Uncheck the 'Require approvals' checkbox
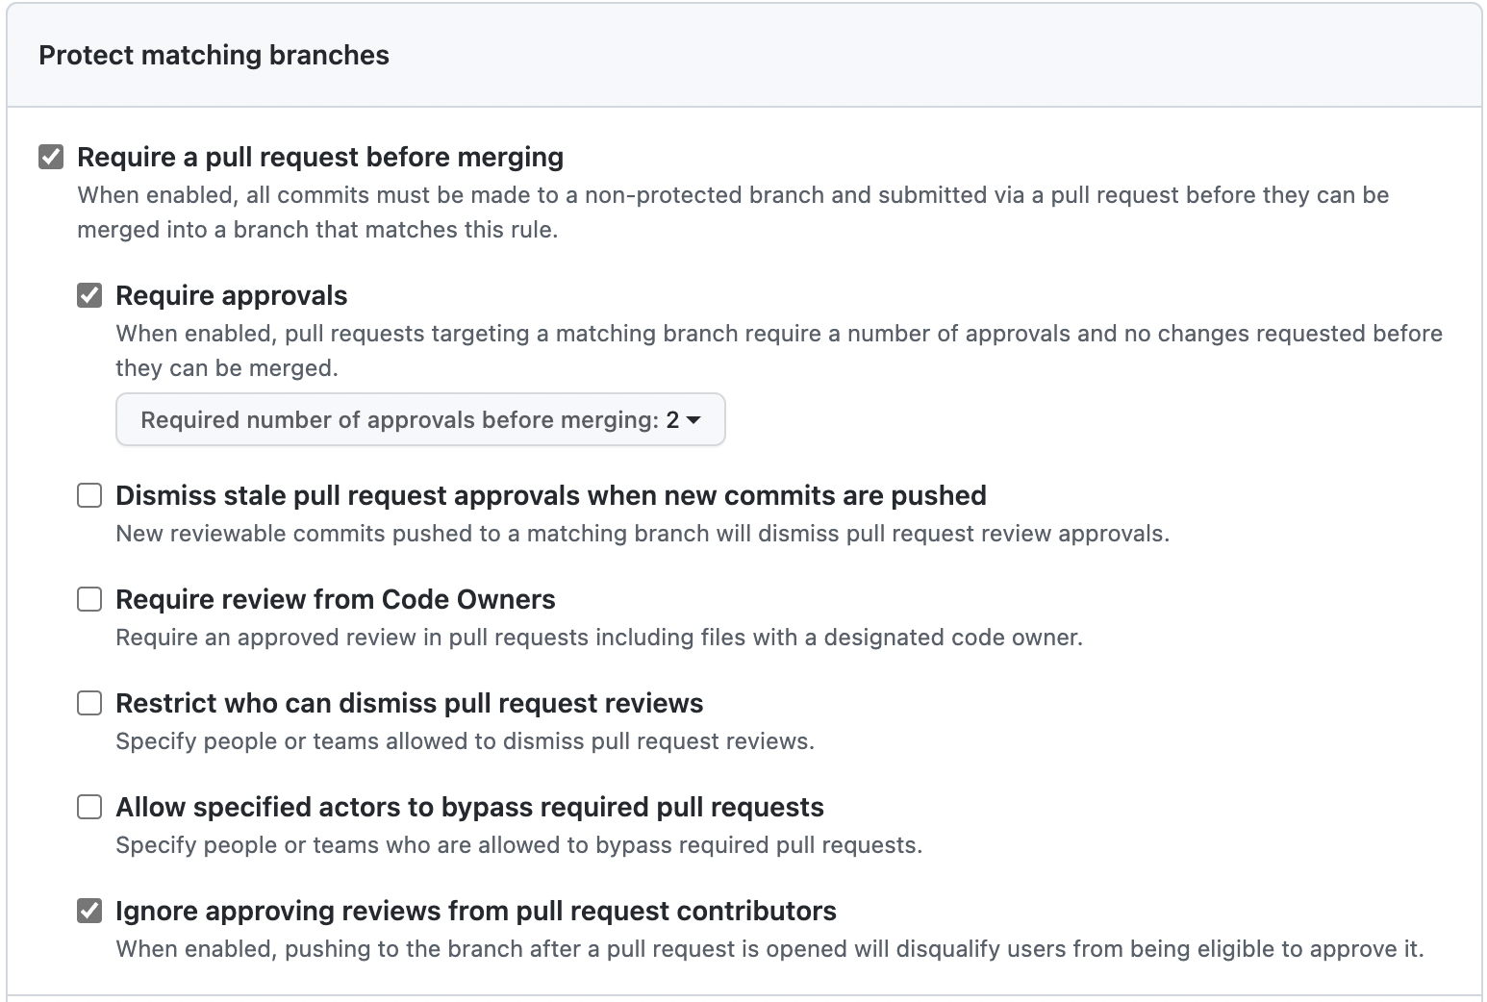Image resolution: width=1487 pixels, height=1002 pixels. tap(89, 295)
